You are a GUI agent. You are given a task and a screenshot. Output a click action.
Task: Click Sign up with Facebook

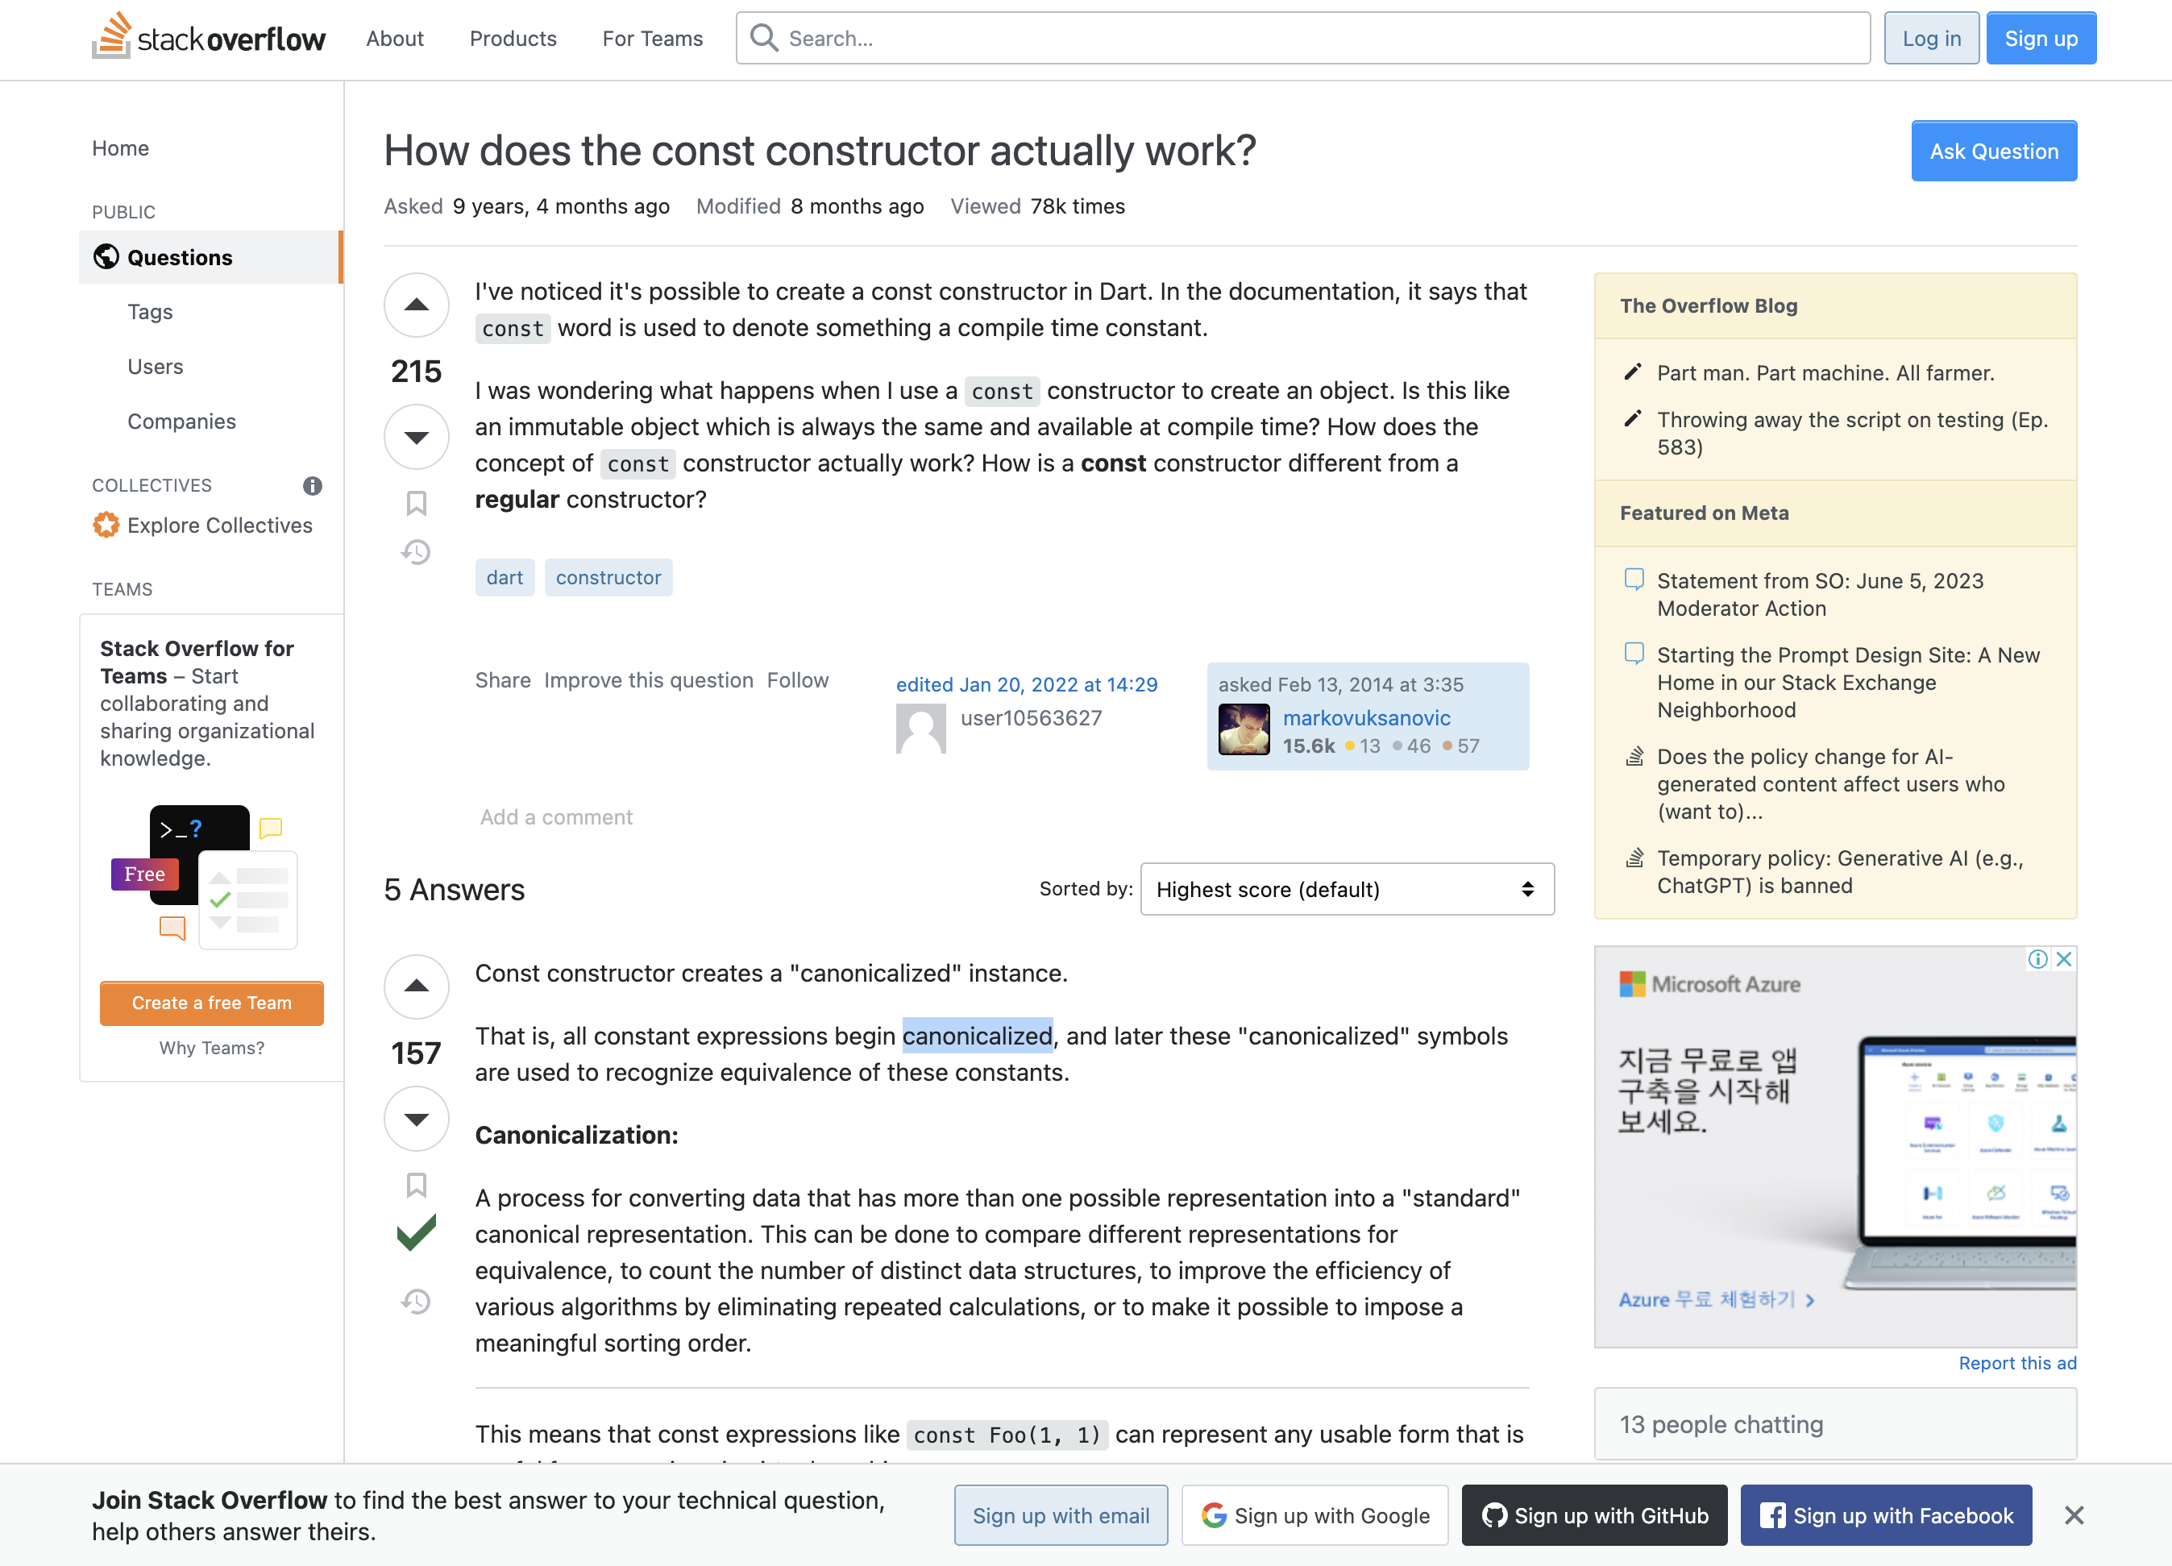[x=1887, y=1515]
